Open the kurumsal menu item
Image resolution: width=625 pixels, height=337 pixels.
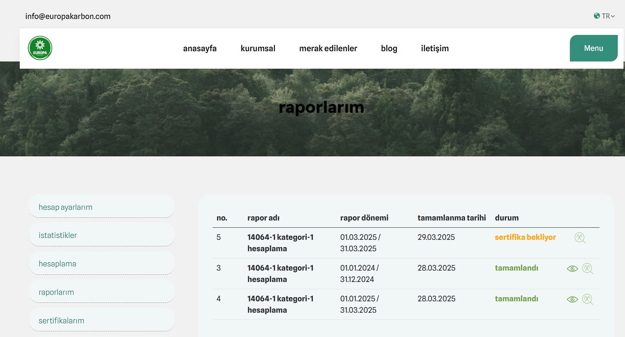tap(258, 49)
